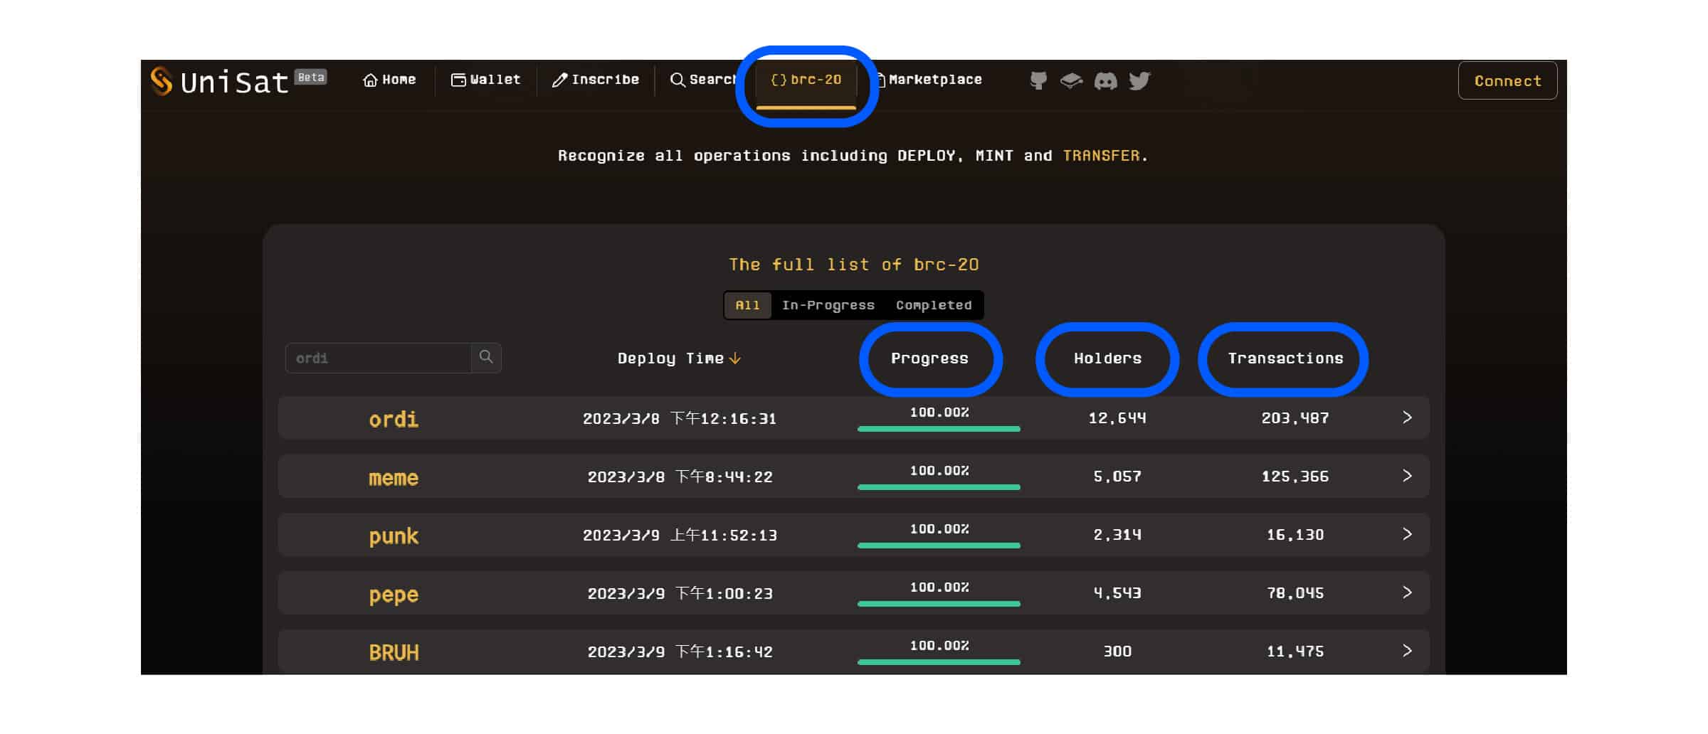The width and height of the screenshot is (1708, 734).
Task: Open the pepe token name
Action: [394, 595]
